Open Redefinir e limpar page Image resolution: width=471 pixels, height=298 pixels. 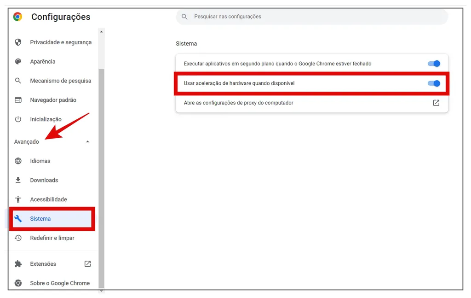coord(53,238)
